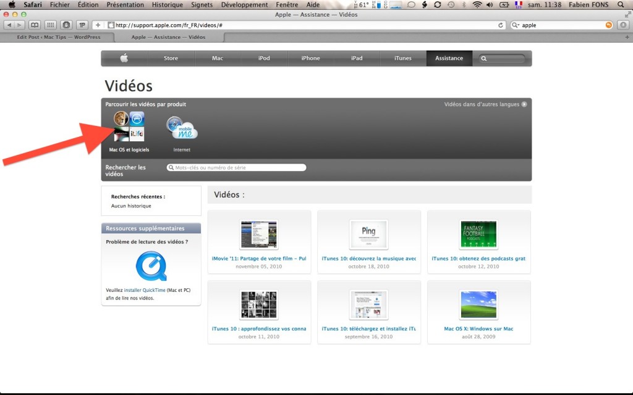Open Spotlight magnifier in menu bar
Screen dimensions: 633x395
click(621, 5)
